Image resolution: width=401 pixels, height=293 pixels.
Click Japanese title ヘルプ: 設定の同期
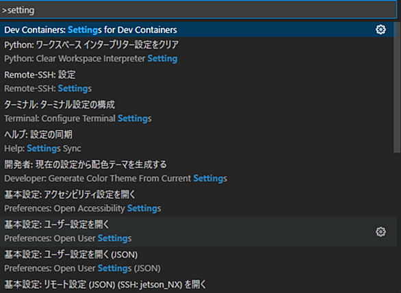(38, 135)
